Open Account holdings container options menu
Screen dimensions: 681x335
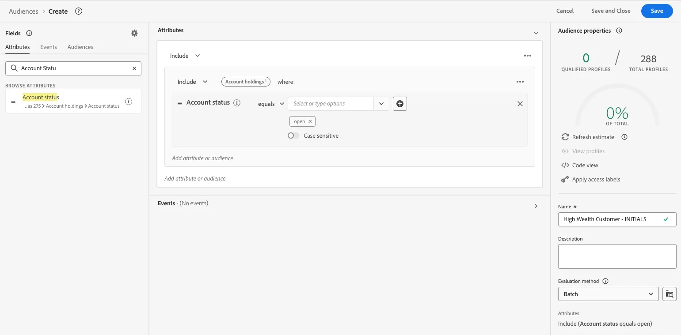pyautogui.click(x=520, y=82)
